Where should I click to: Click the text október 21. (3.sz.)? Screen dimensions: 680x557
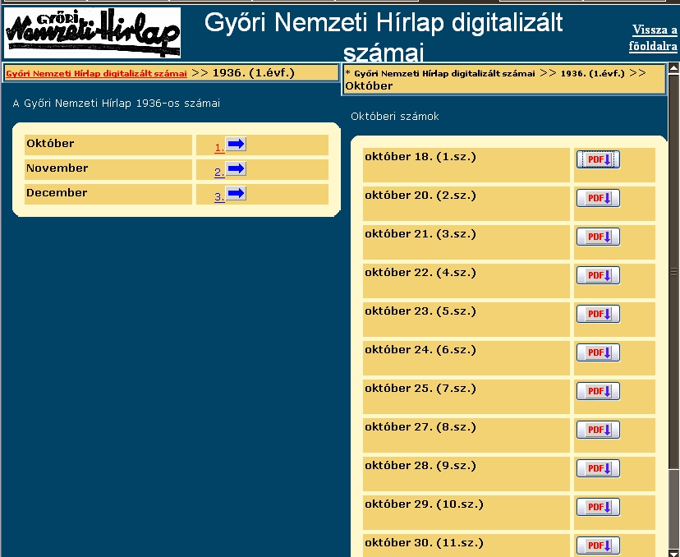(420, 234)
